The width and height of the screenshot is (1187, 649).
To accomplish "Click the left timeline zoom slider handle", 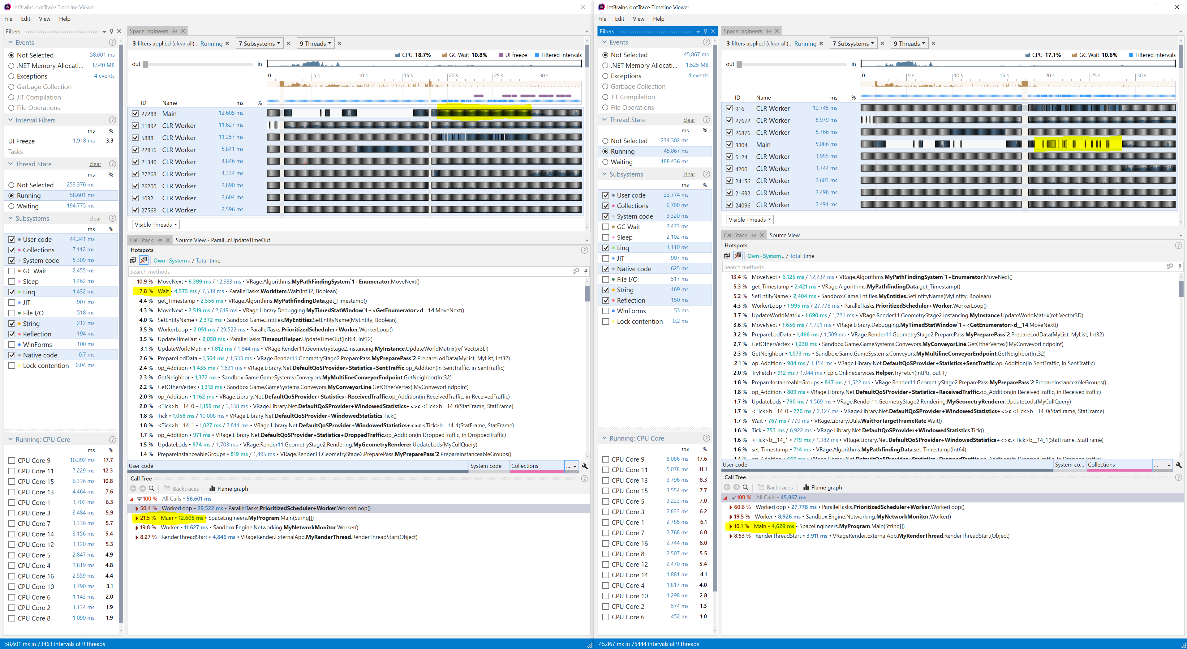I will coord(146,64).
